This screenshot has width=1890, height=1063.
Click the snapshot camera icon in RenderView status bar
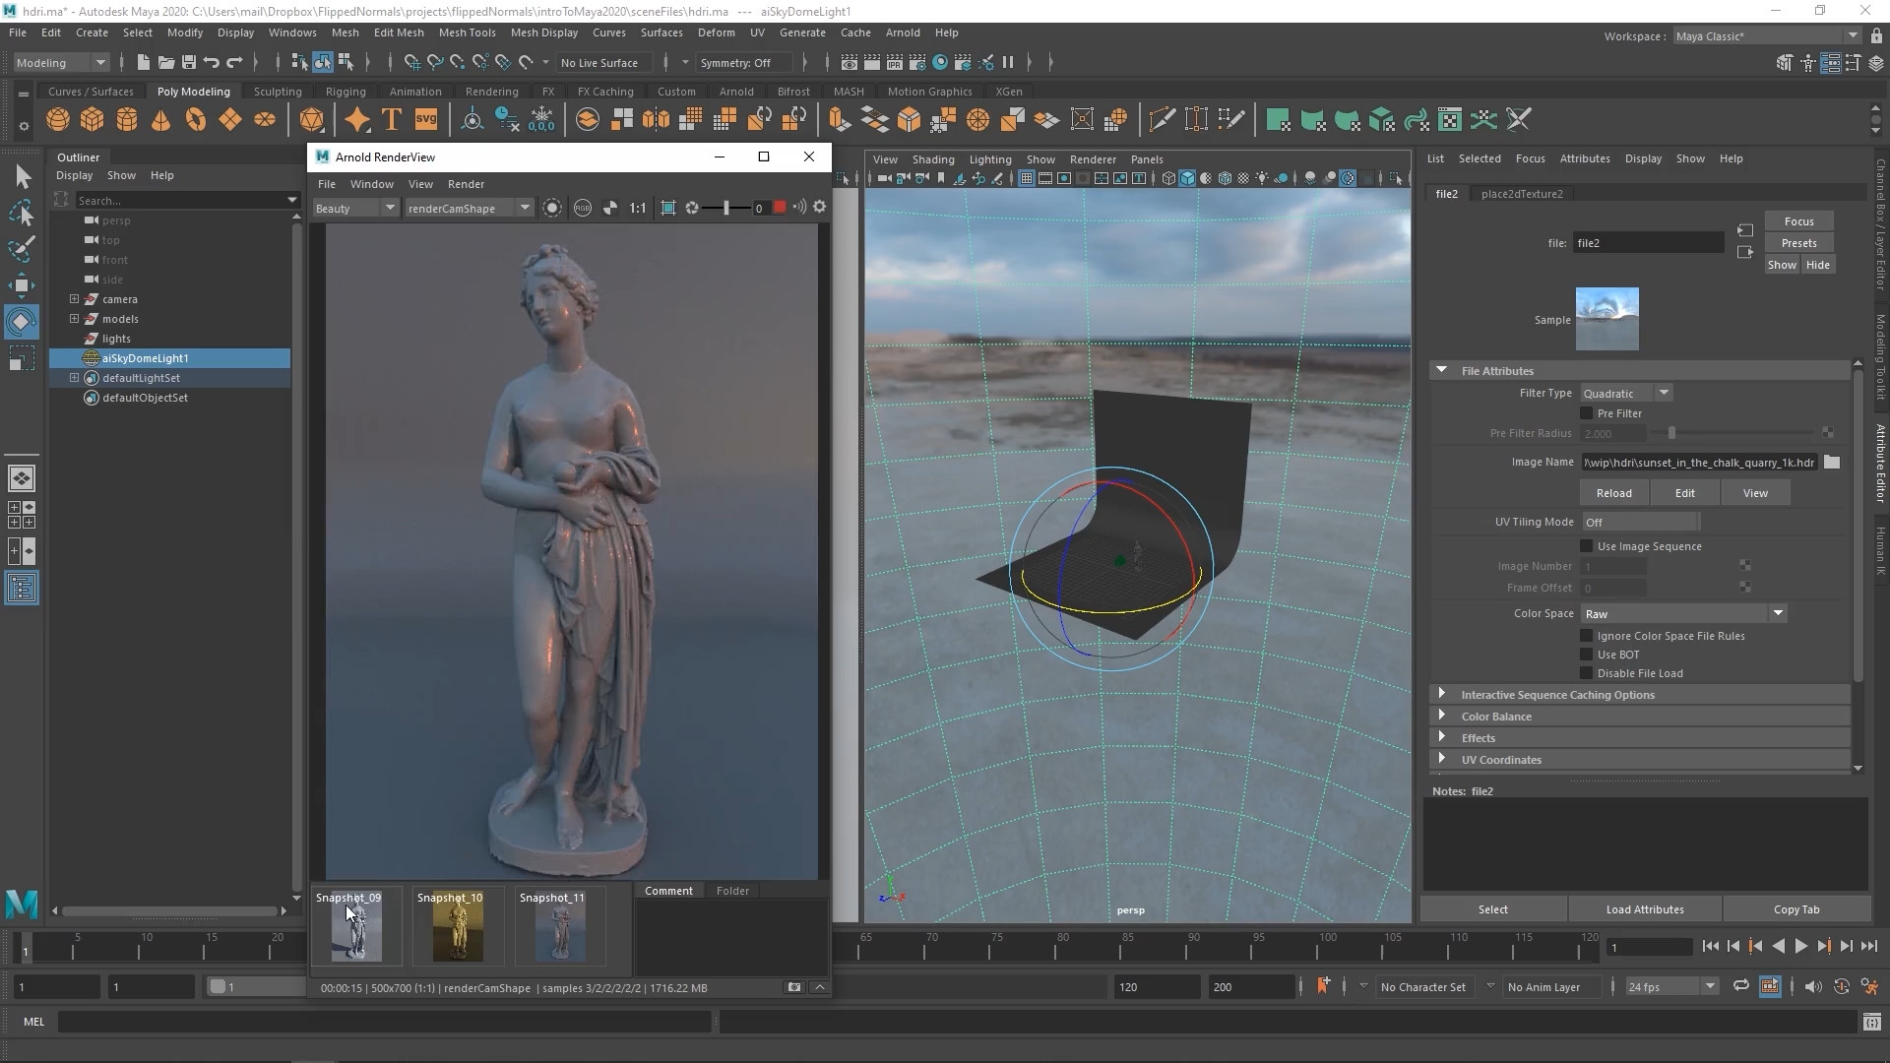tap(794, 987)
